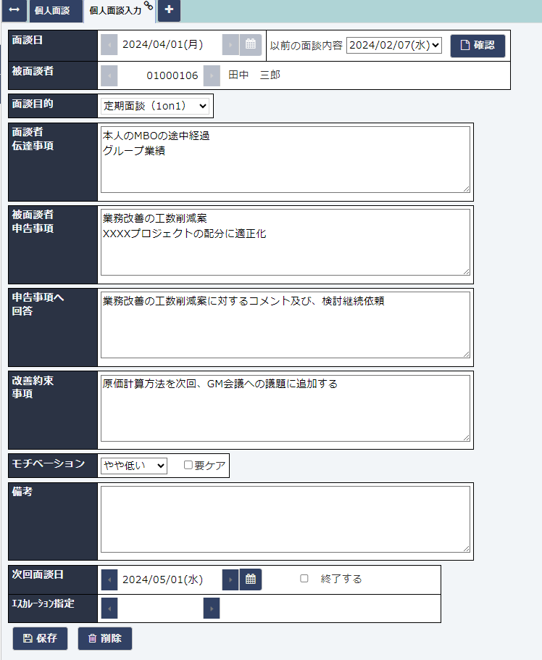Open calendar picker for 次回面談日

pyautogui.click(x=251, y=579)
